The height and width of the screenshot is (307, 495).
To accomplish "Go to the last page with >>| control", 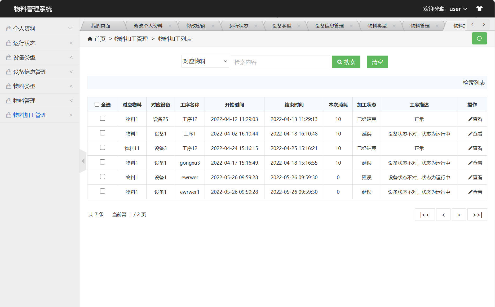I will pos(477,214).
